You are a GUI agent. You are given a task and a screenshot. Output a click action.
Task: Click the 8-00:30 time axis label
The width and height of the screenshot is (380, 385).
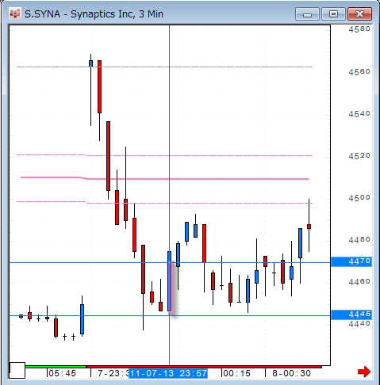[291, 373]
